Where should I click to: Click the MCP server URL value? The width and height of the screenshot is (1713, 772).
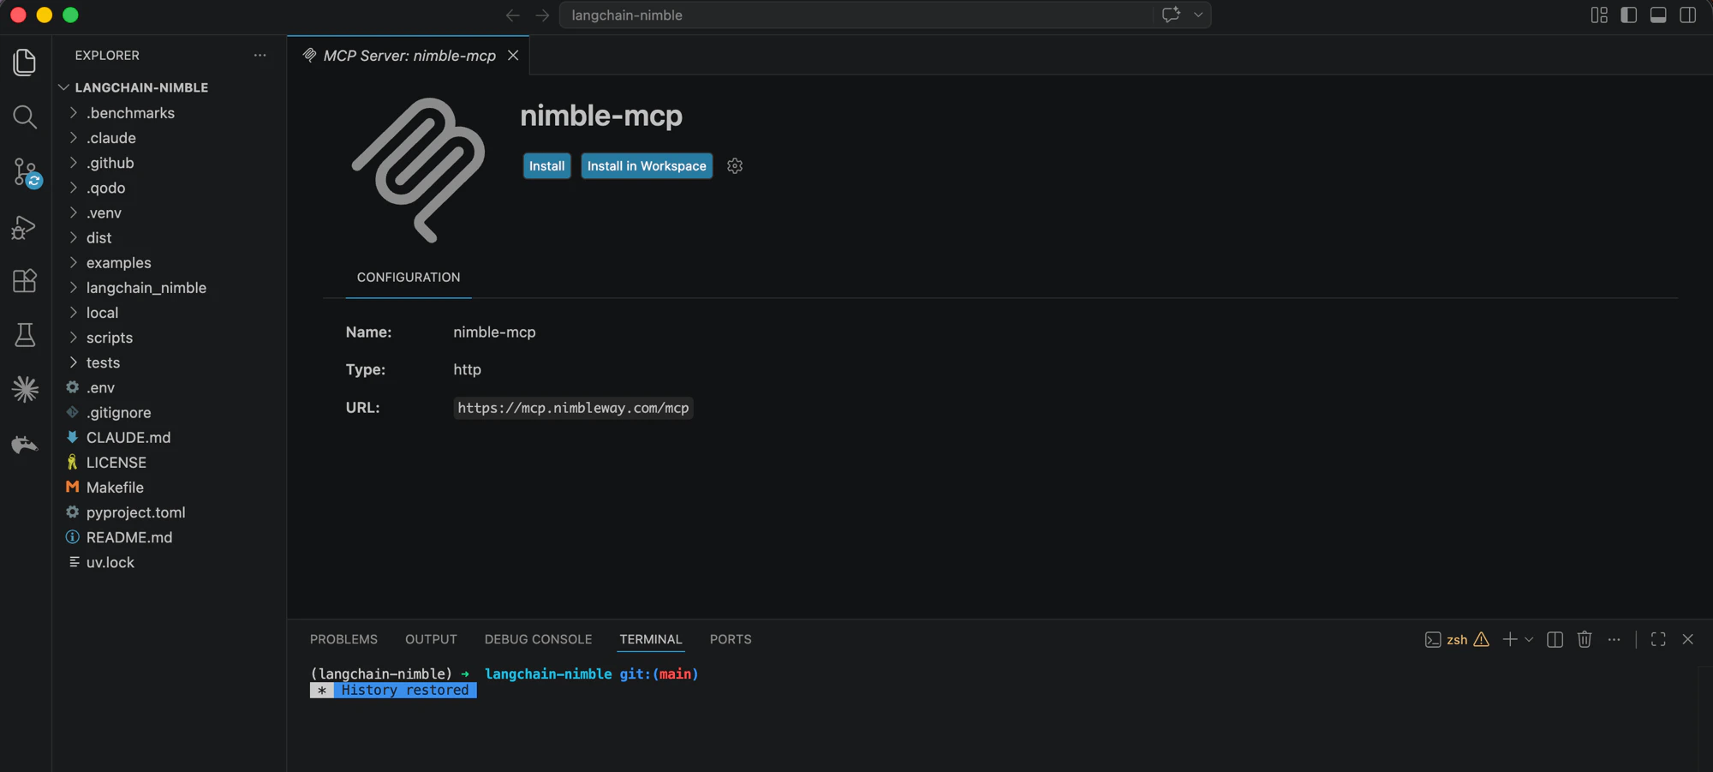point(573,408)
